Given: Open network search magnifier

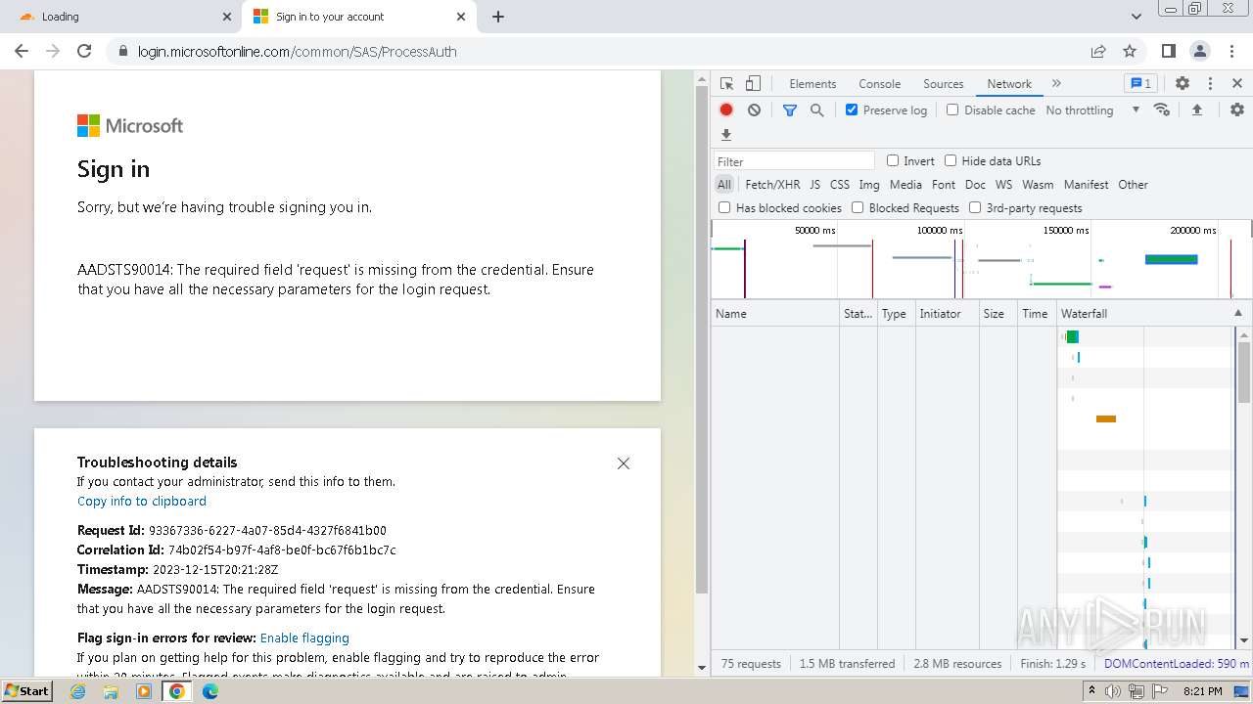Looking at the screenshot, I should click(x=816, y=110).
